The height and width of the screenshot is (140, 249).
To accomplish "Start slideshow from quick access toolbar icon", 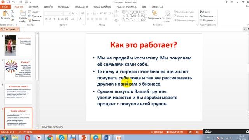I will tap(26, 2).
